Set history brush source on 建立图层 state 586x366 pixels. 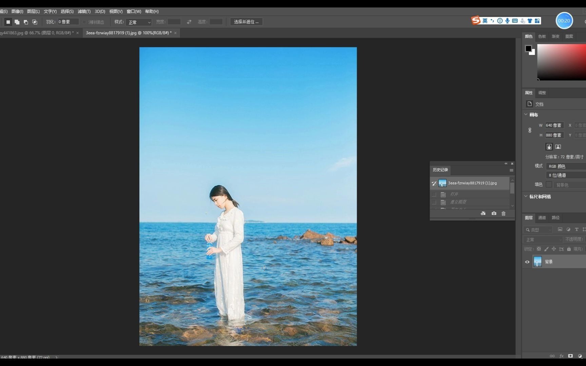pyautogui.click(x=434, y=202)
